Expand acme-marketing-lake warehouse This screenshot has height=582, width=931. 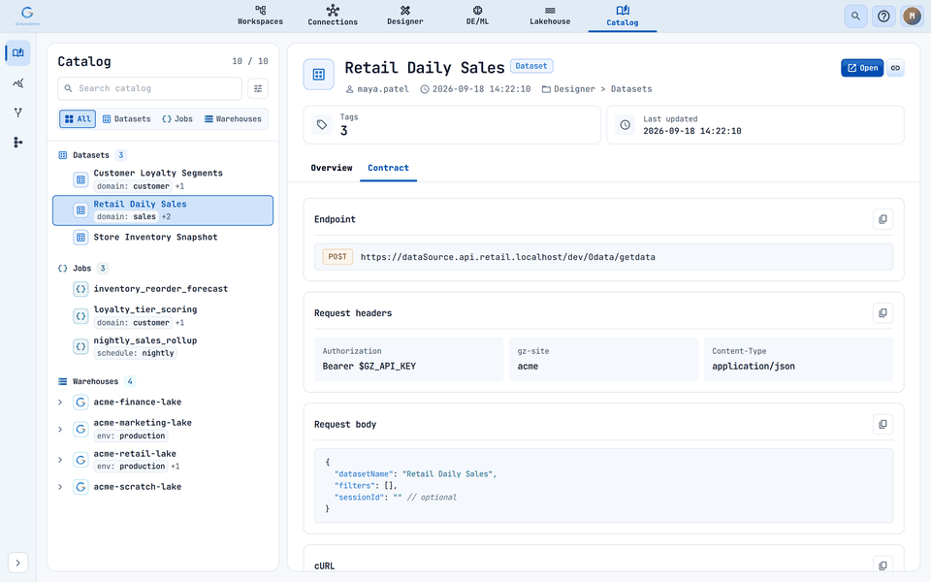60,430
